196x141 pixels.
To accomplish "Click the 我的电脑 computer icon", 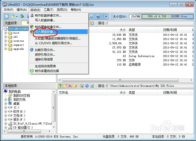I will pyautogui.click(x=6, y=91).
